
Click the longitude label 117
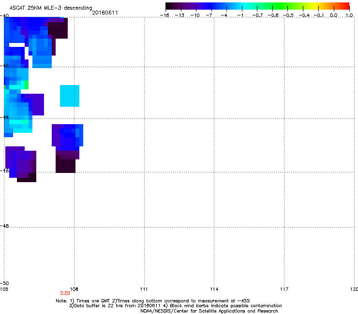(284, 289)
